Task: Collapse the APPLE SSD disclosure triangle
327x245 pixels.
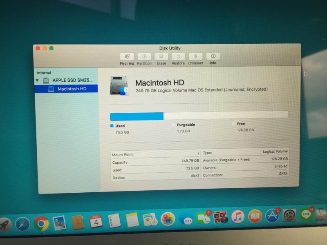Action: [x=37, y=80]
